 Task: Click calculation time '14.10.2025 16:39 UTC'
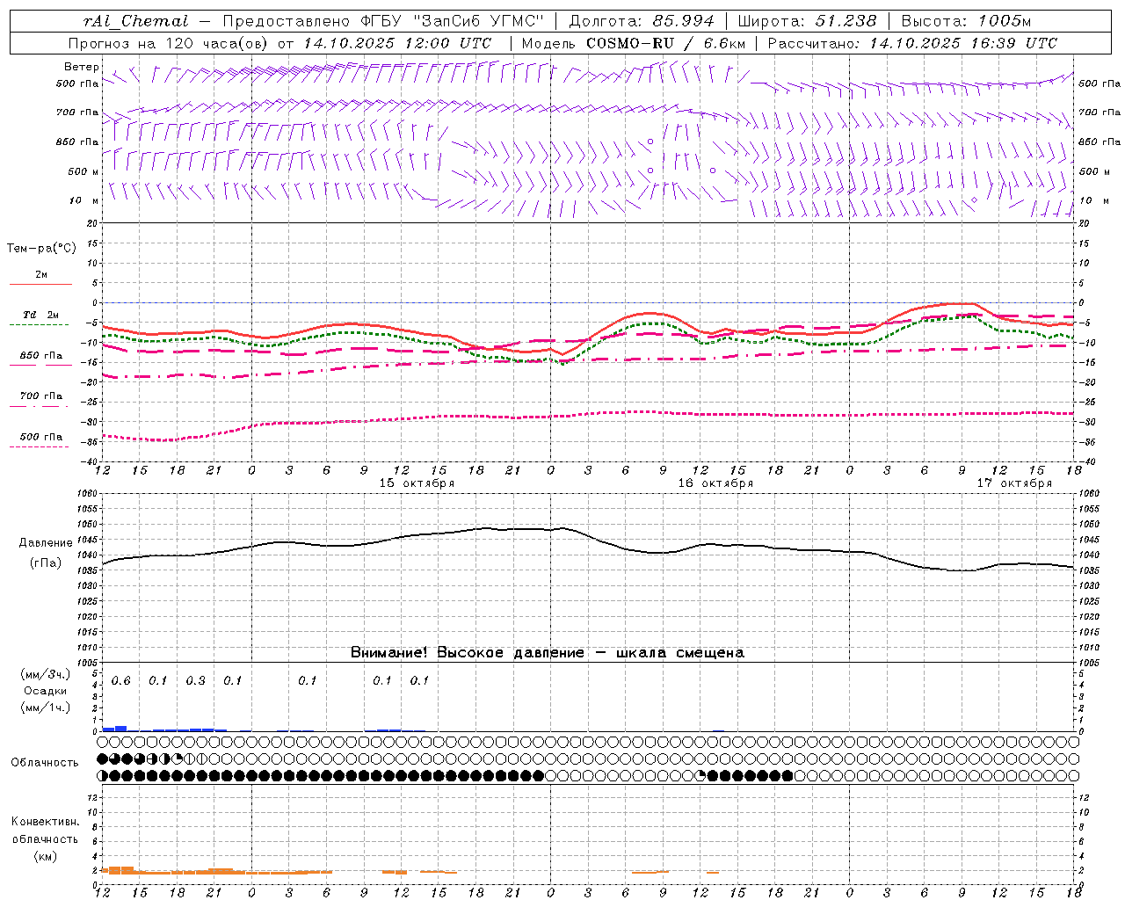click(963, 43)
